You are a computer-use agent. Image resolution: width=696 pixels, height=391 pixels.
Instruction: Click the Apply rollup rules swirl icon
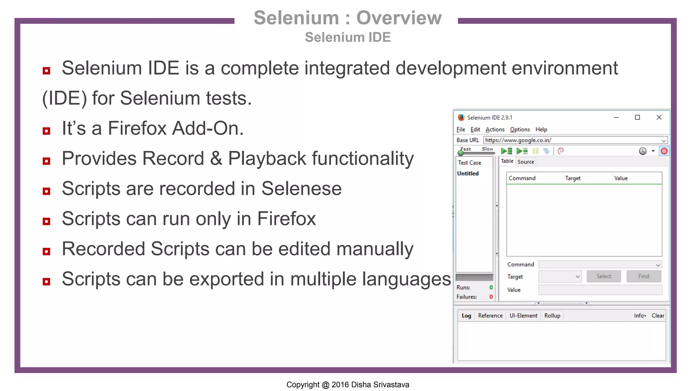pos(561,151)
